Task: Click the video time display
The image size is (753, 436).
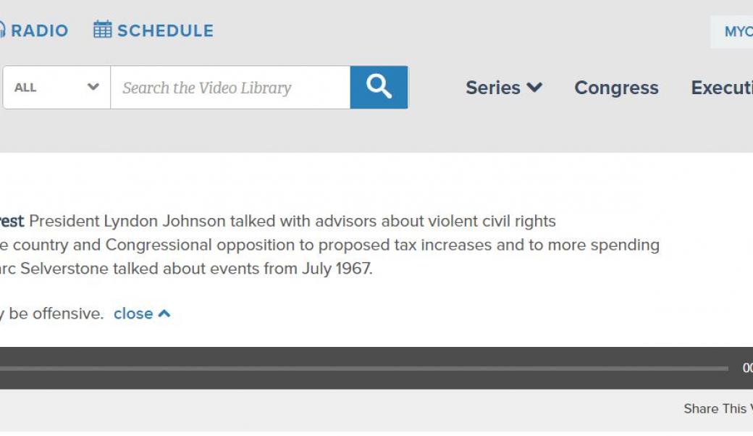Action: click(x=747, y=369)
